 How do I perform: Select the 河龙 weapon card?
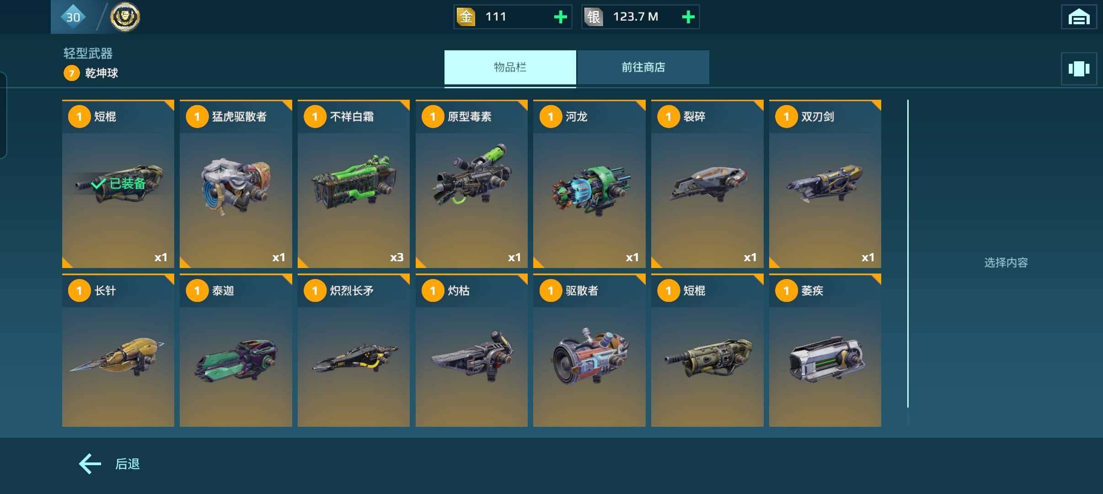(x=589, y=184)
